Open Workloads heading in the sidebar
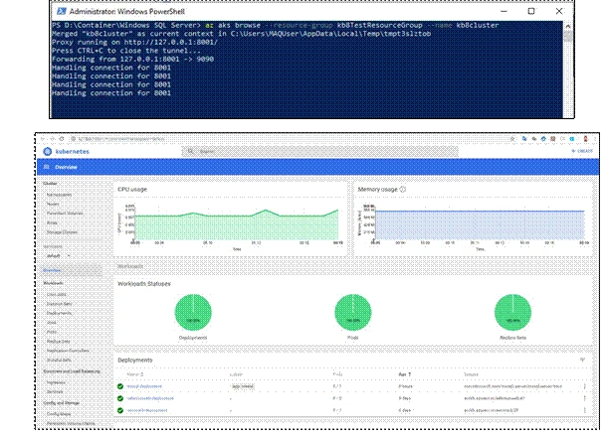Screen dimensions: 607x438 53,283
